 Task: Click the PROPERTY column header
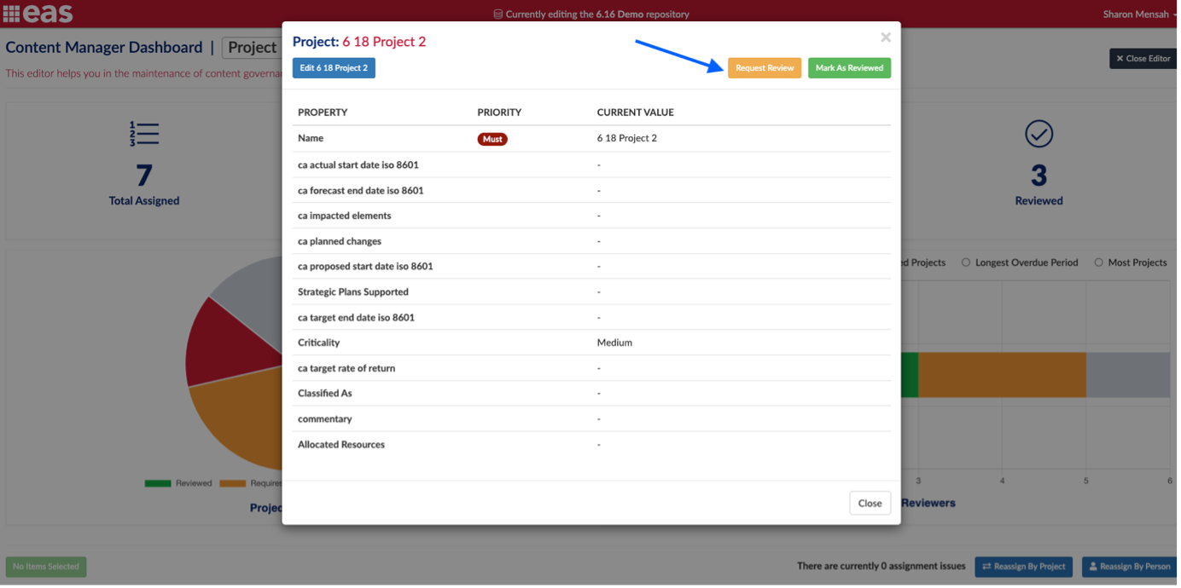pyautogui.click(x=323, y=112)
